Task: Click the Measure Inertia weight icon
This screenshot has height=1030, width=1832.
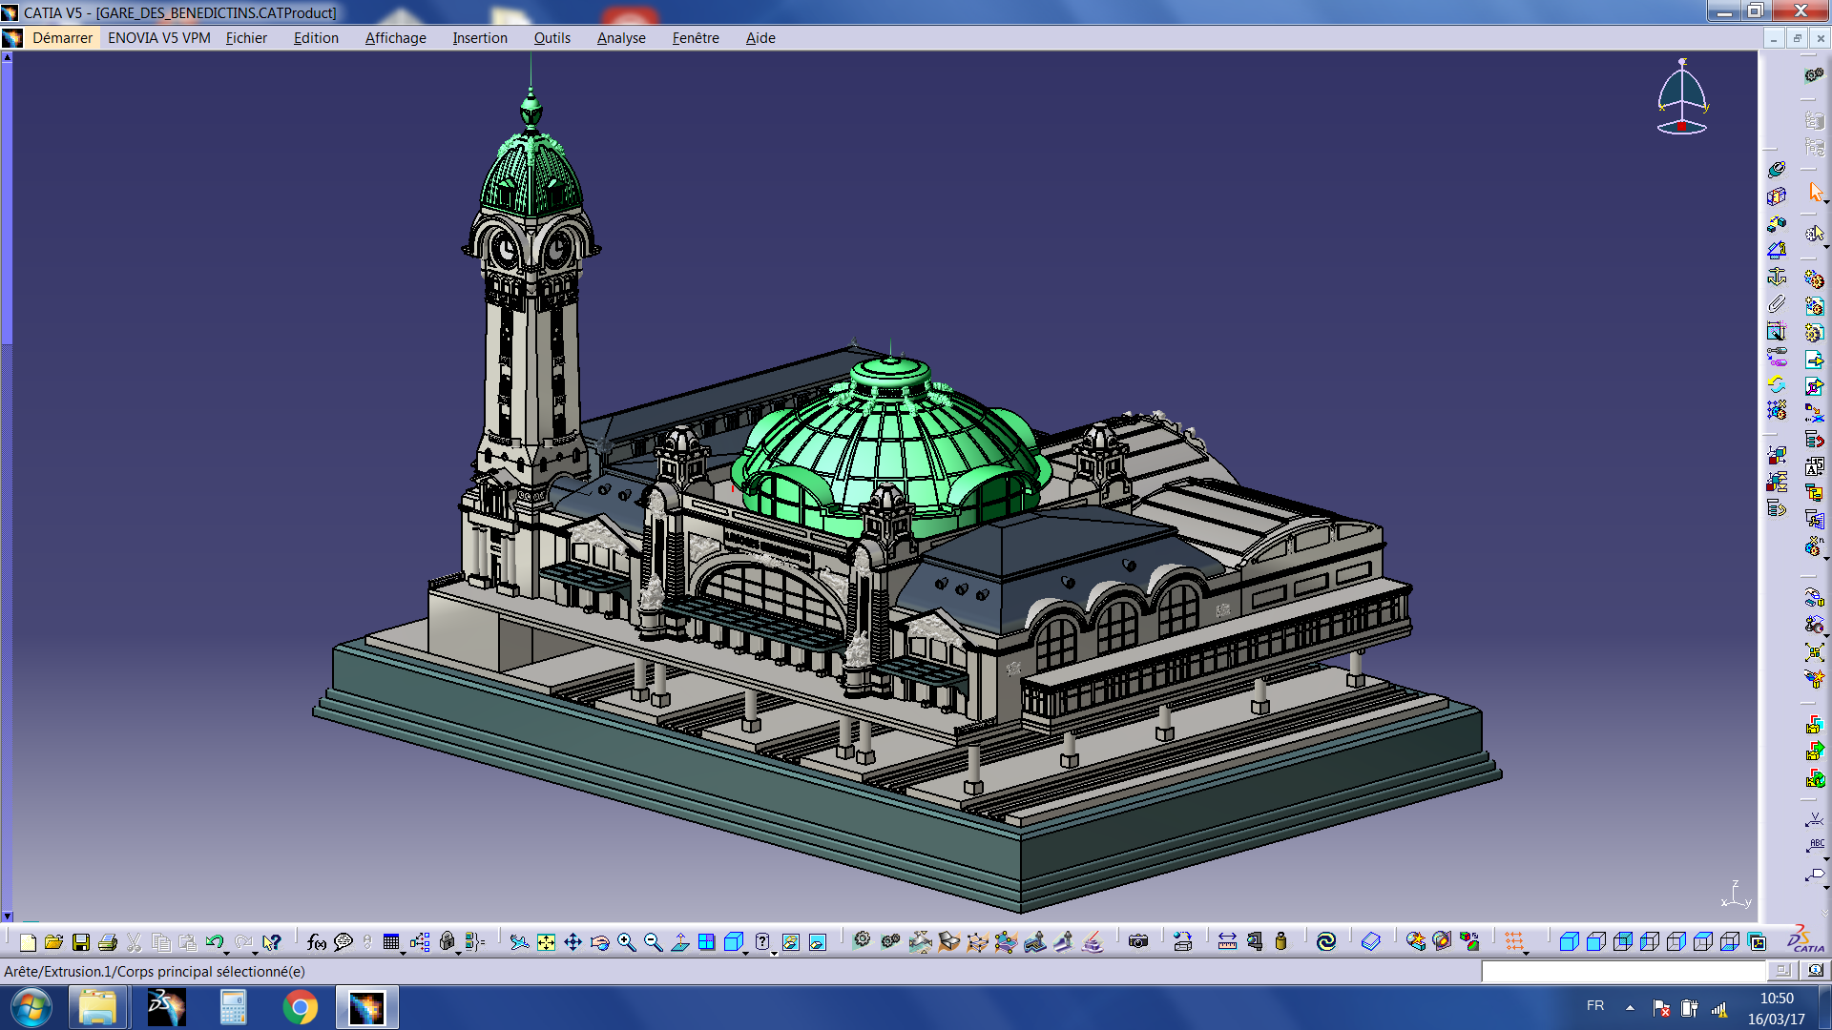Action: (1281, 942)
